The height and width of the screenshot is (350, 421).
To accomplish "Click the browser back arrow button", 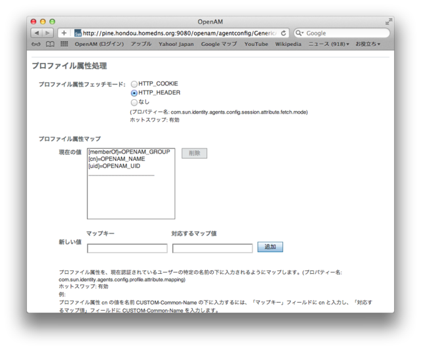I will 36,33.
